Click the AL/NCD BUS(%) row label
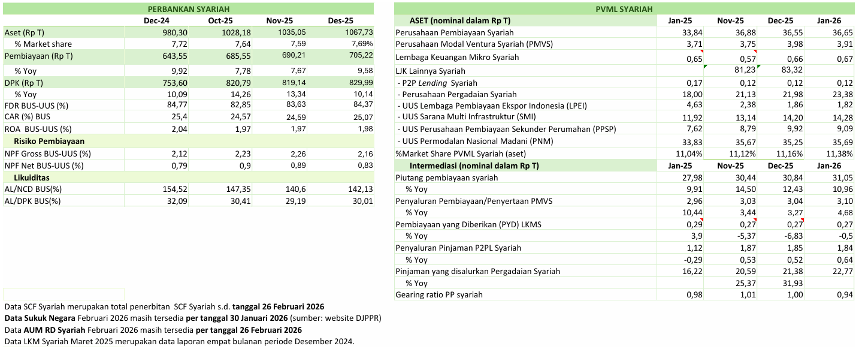 click(33, 189)
